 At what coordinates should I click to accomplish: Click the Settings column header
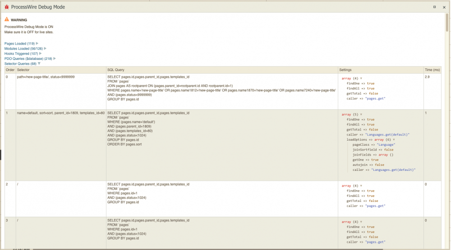[x=345, y=70]
